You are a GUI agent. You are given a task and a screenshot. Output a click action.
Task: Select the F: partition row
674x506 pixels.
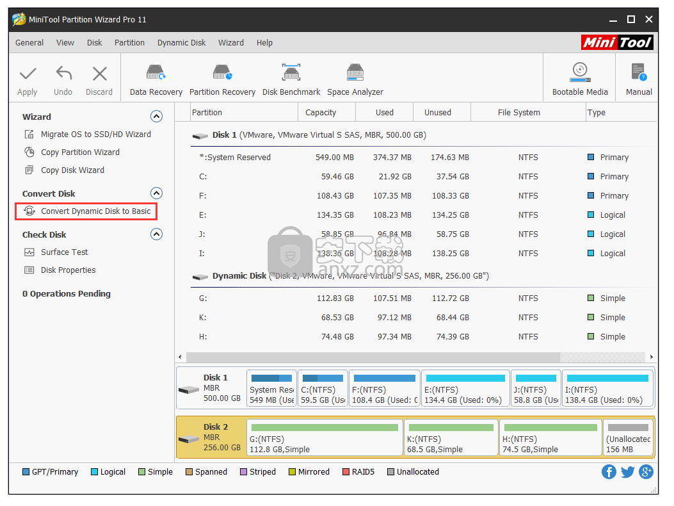tap(424, 196)
